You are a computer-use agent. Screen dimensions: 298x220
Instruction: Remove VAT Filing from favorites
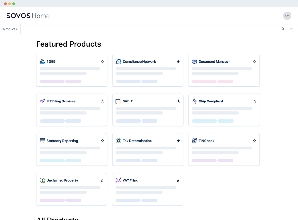tap(178, 180)
